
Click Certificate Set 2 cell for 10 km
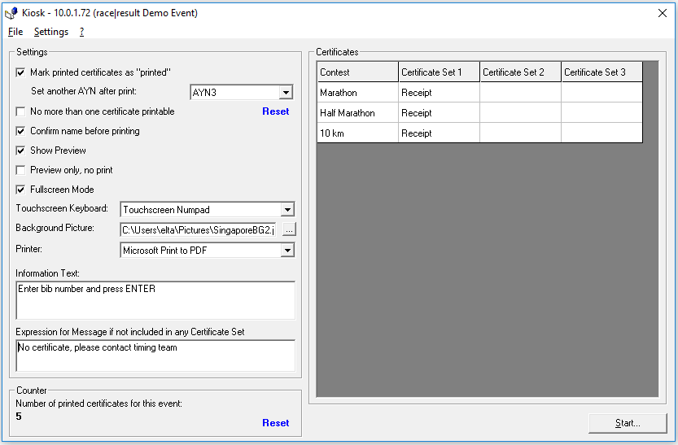[x=521, y=133]
